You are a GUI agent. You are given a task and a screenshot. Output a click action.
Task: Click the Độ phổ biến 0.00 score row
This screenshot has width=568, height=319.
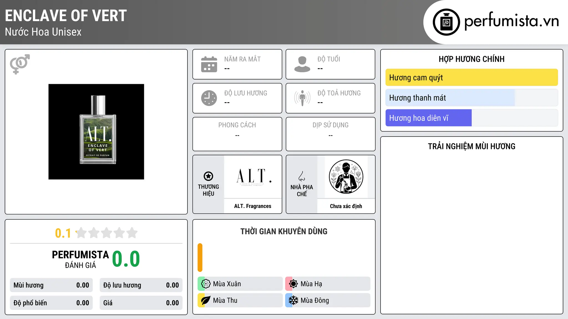[x=51, y=303]
